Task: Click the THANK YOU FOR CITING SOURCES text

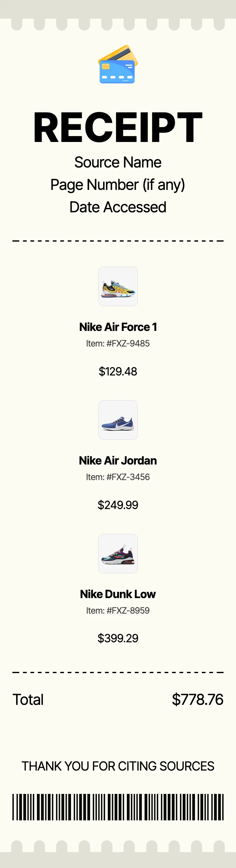Action: 118,766
